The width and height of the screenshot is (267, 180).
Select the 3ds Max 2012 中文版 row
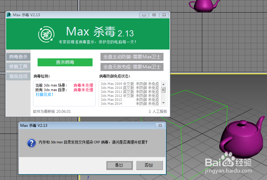point(130,96)
